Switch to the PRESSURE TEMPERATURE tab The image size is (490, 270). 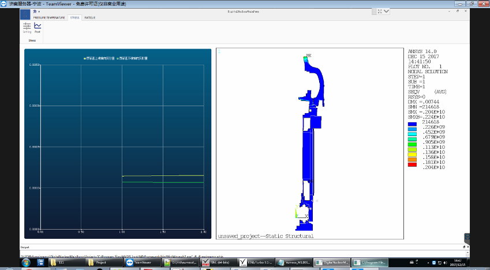pyautogui.click(x=49, y=18)
